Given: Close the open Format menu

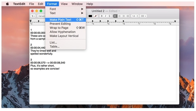Looking at the screenshot, I should pyautogui.click(x=52, y=4).
